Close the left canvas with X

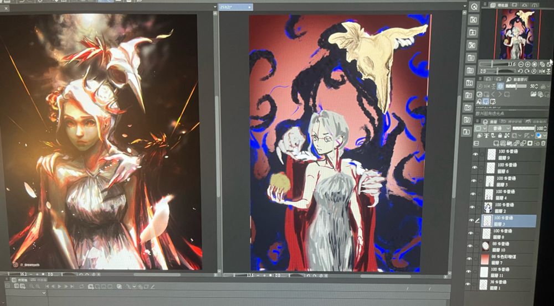click(6, 8)
